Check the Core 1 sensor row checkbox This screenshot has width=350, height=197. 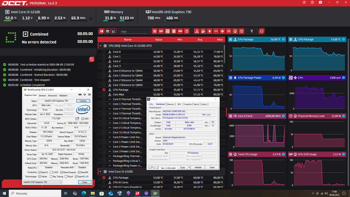tap(104, 57)
